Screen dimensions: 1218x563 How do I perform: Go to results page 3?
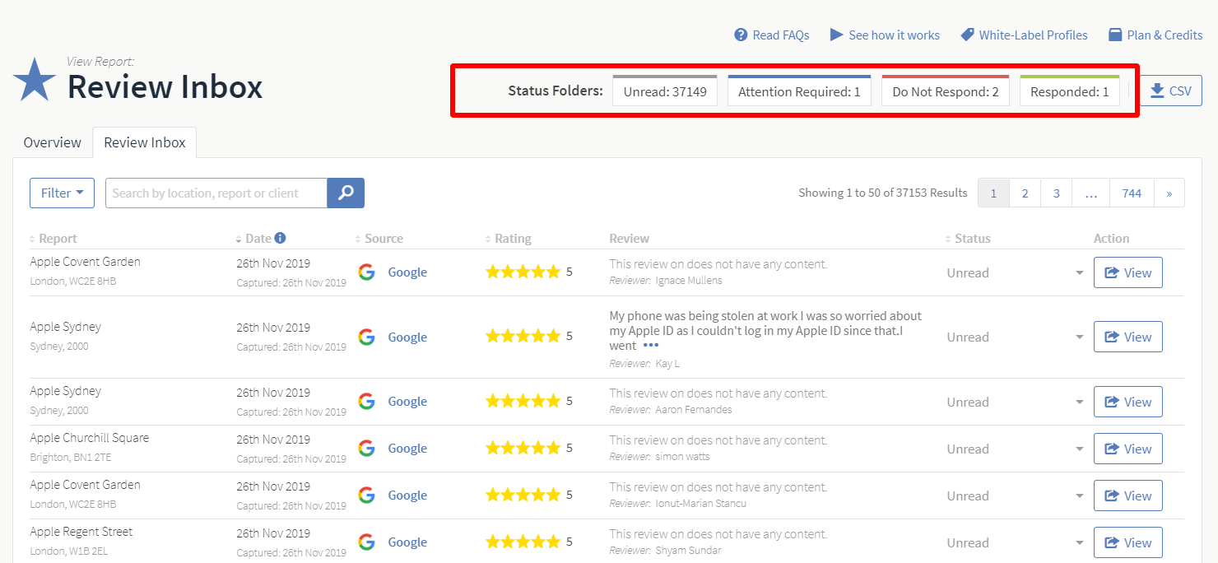(1056, 193)
